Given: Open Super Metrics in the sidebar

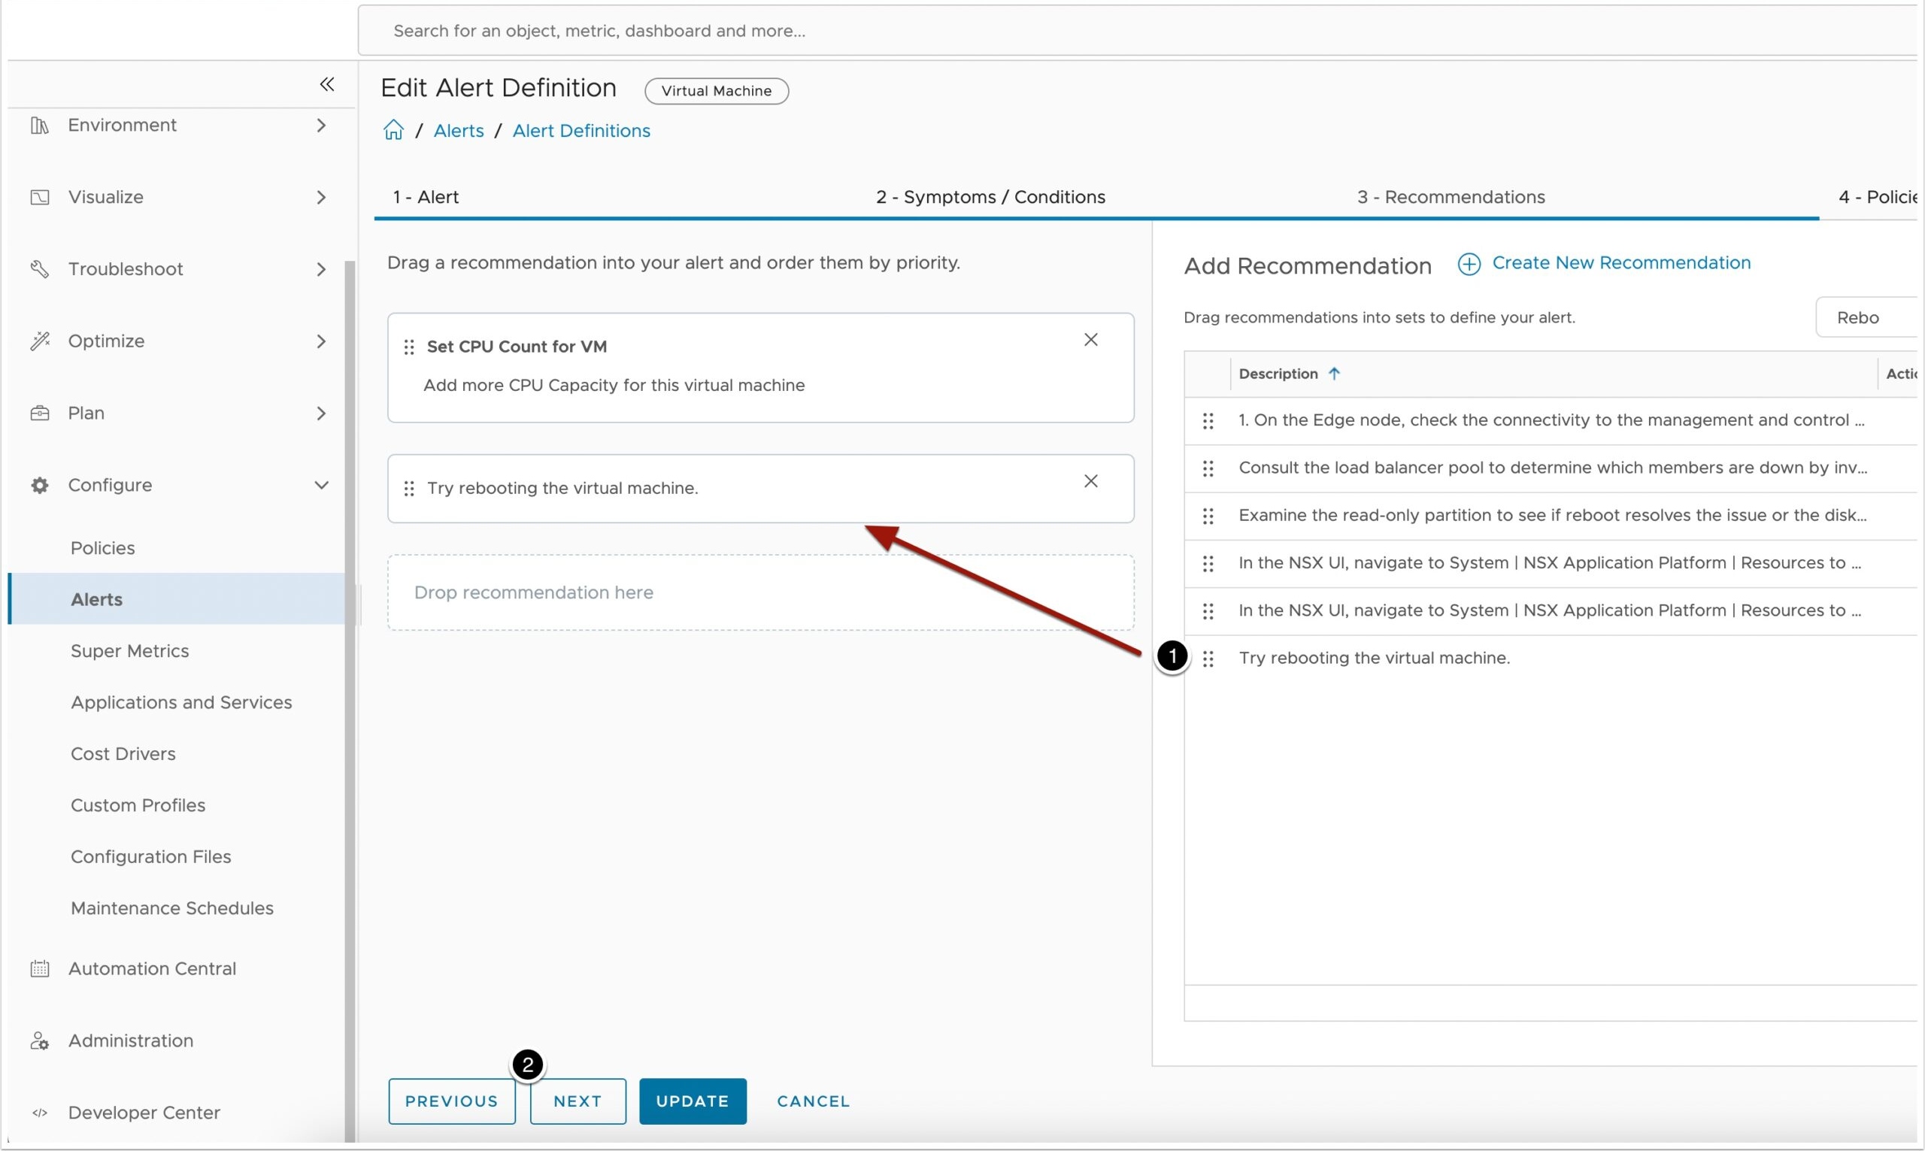Looking at the screenshot, I should point(129,652).
